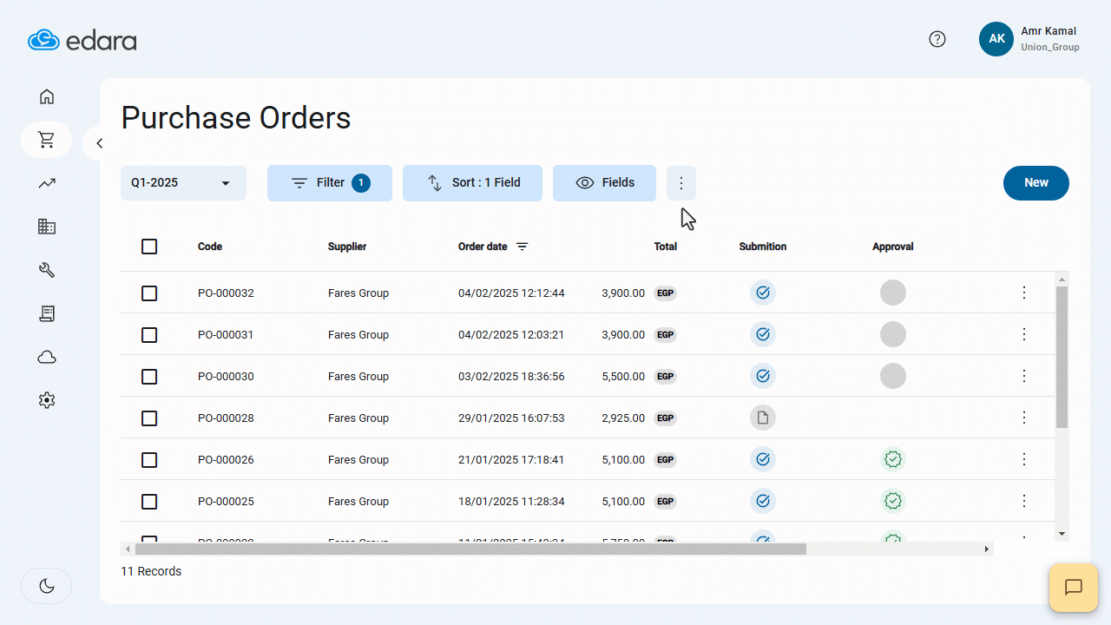Open toolbar more options menu
The image size is (1111, 625).
coord(681,183)
